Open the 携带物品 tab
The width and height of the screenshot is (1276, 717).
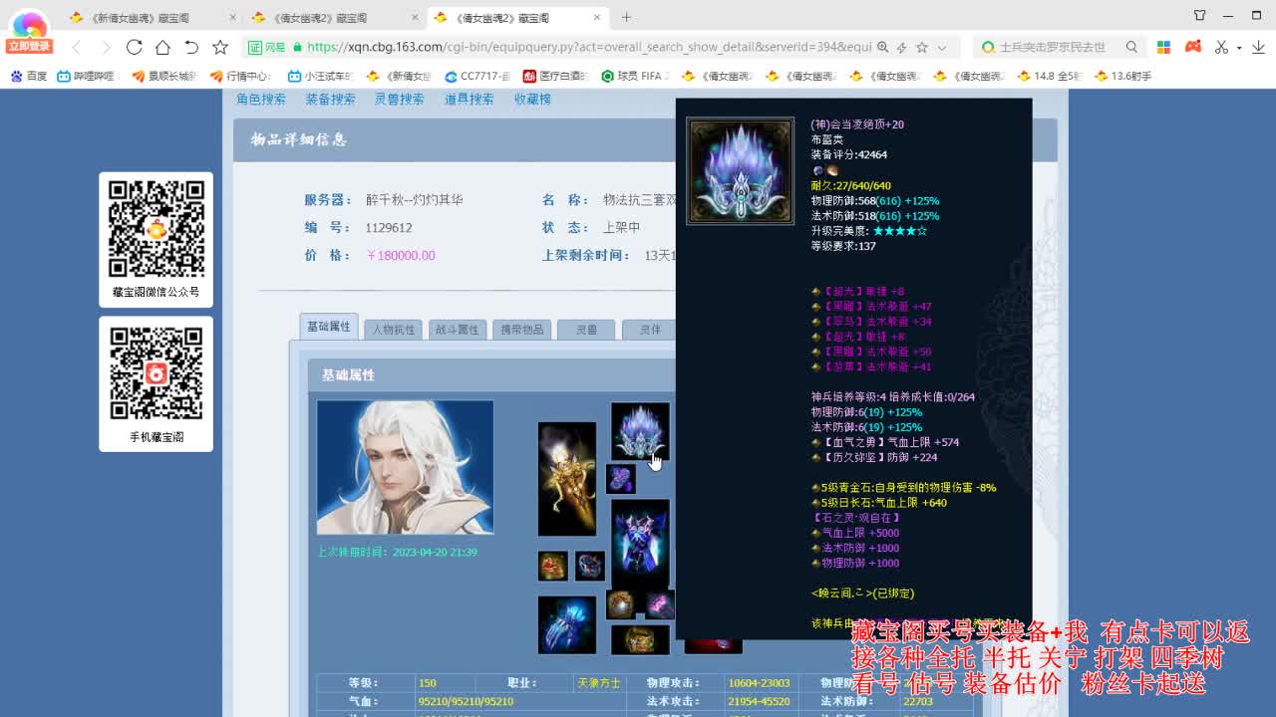pos(521,329)
